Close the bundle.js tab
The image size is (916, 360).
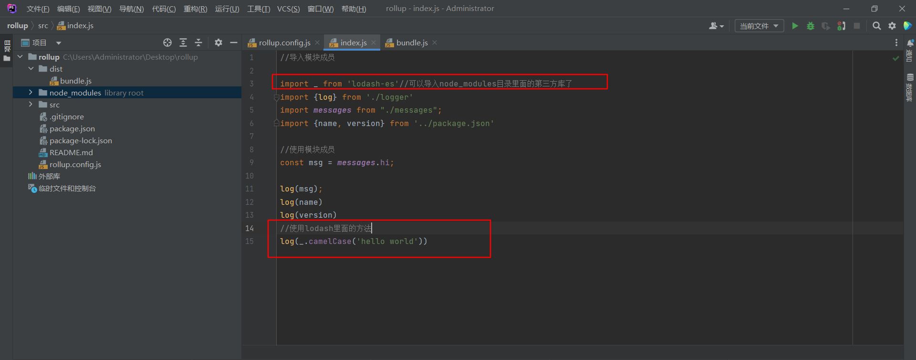pos(435,42)
